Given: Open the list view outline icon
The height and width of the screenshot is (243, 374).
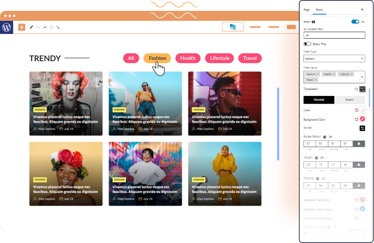Looking at the screenshot, I should point(58,27).
